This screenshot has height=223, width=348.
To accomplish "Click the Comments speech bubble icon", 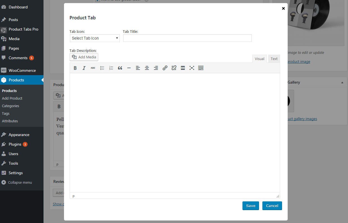I will [x=4, y=58].
